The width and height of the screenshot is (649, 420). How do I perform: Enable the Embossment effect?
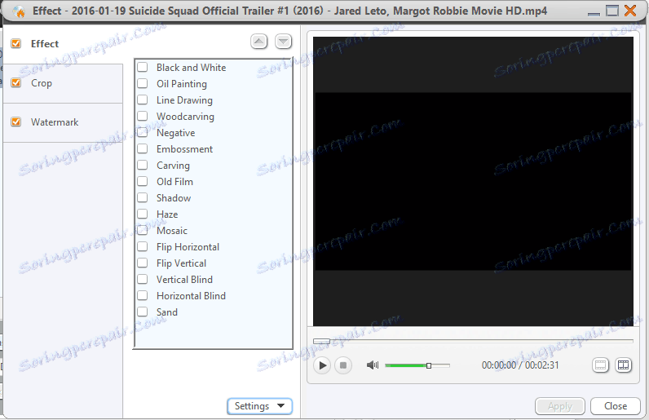pos(143,148)
